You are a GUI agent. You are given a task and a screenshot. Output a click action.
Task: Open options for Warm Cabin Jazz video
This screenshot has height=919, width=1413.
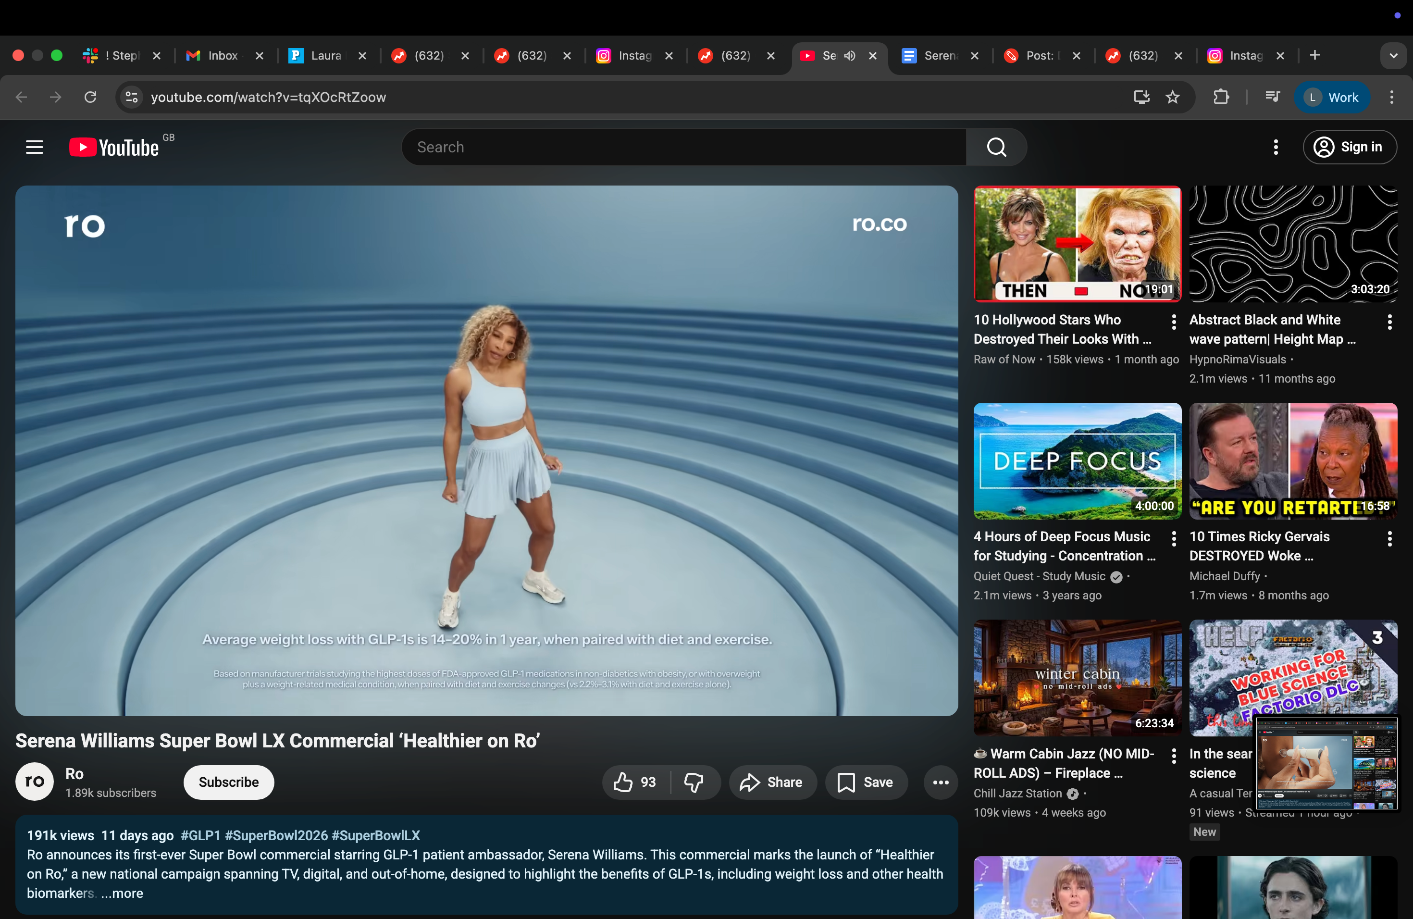tap(1174, 756)
